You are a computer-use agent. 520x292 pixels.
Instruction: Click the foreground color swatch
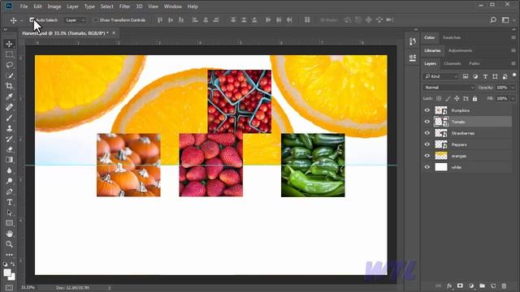[x=7, y=273]
